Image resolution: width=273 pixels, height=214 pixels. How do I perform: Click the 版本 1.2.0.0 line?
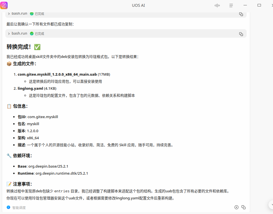point(28,131)
